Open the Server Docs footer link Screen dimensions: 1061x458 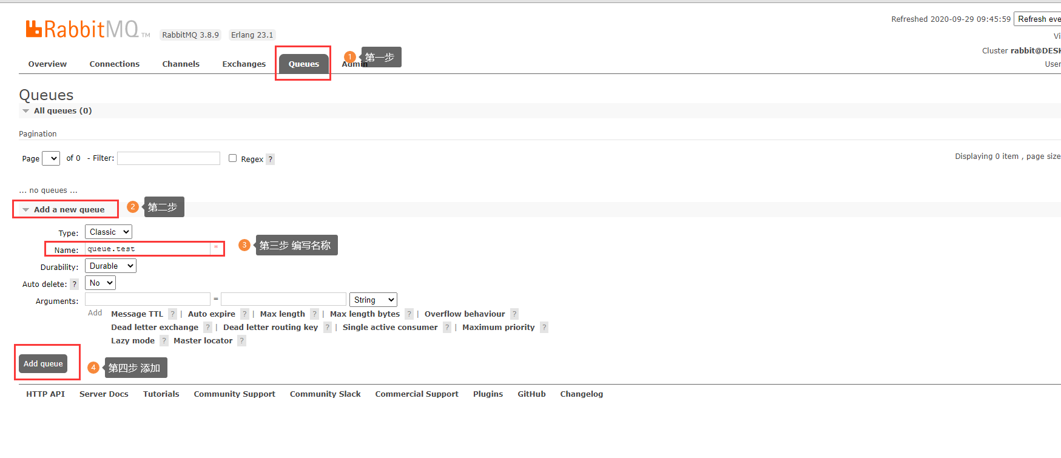pos(104,394)
